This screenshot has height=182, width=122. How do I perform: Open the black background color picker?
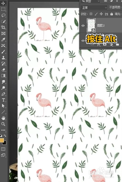5,143
